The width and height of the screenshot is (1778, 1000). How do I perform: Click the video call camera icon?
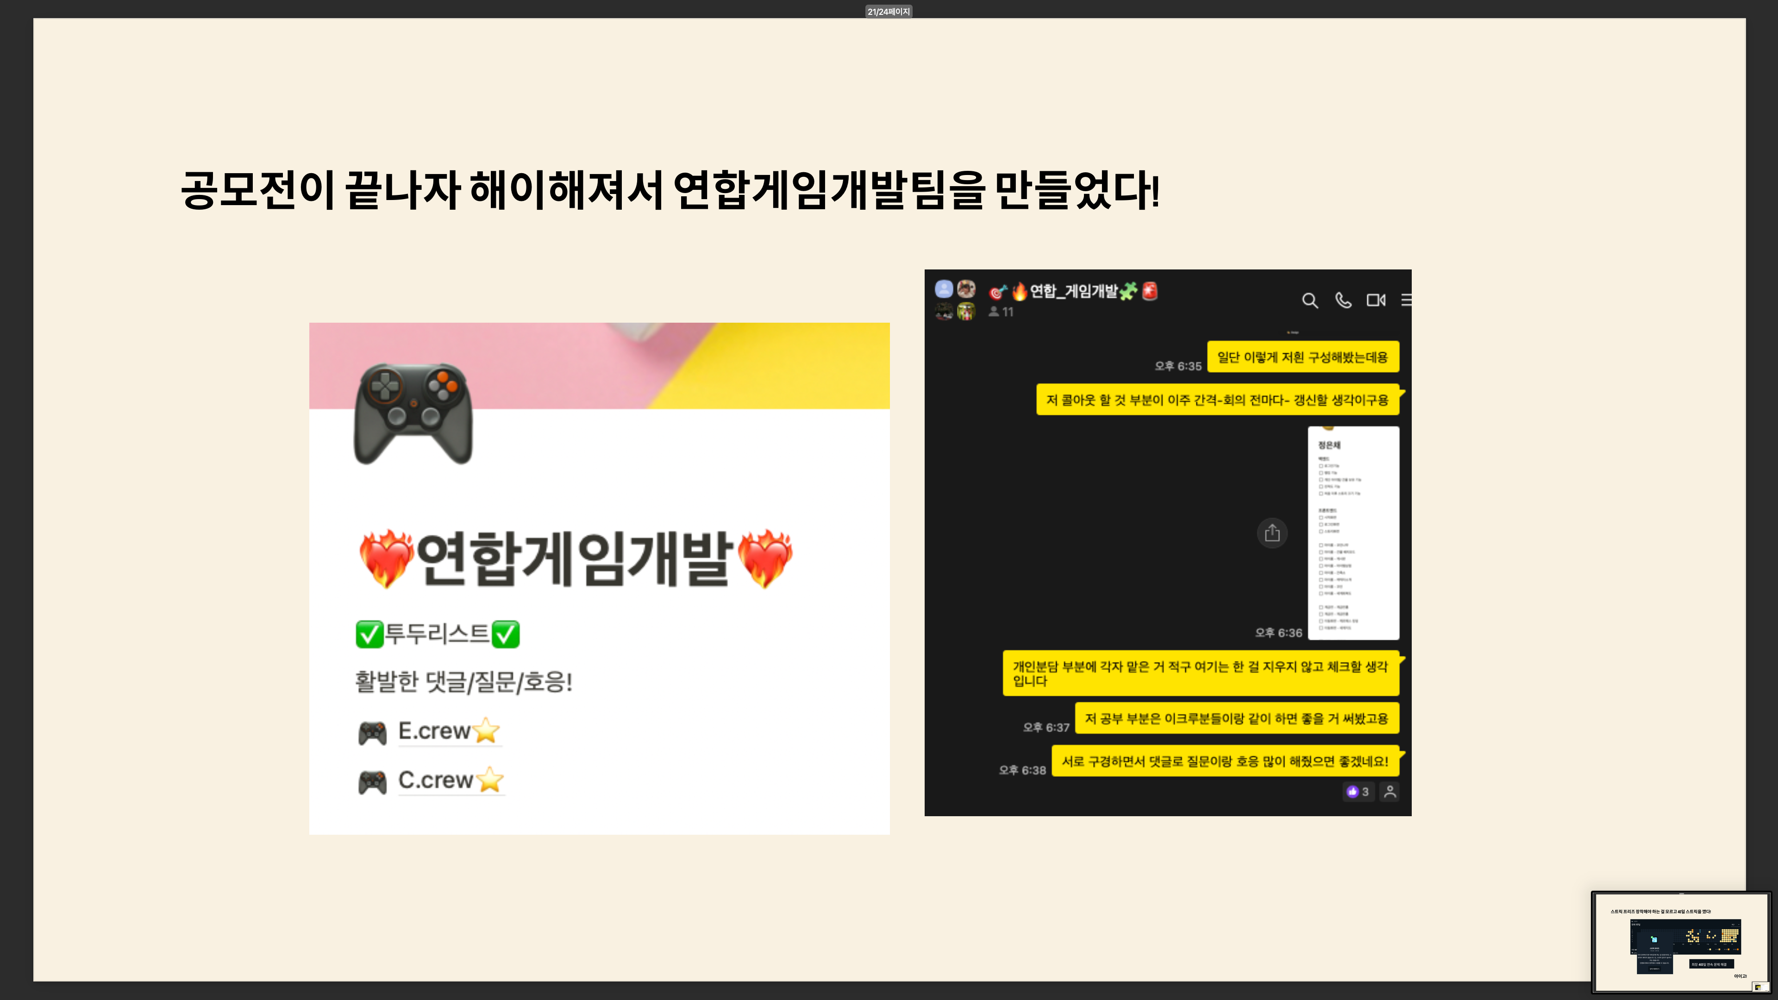coord(1376,300)
